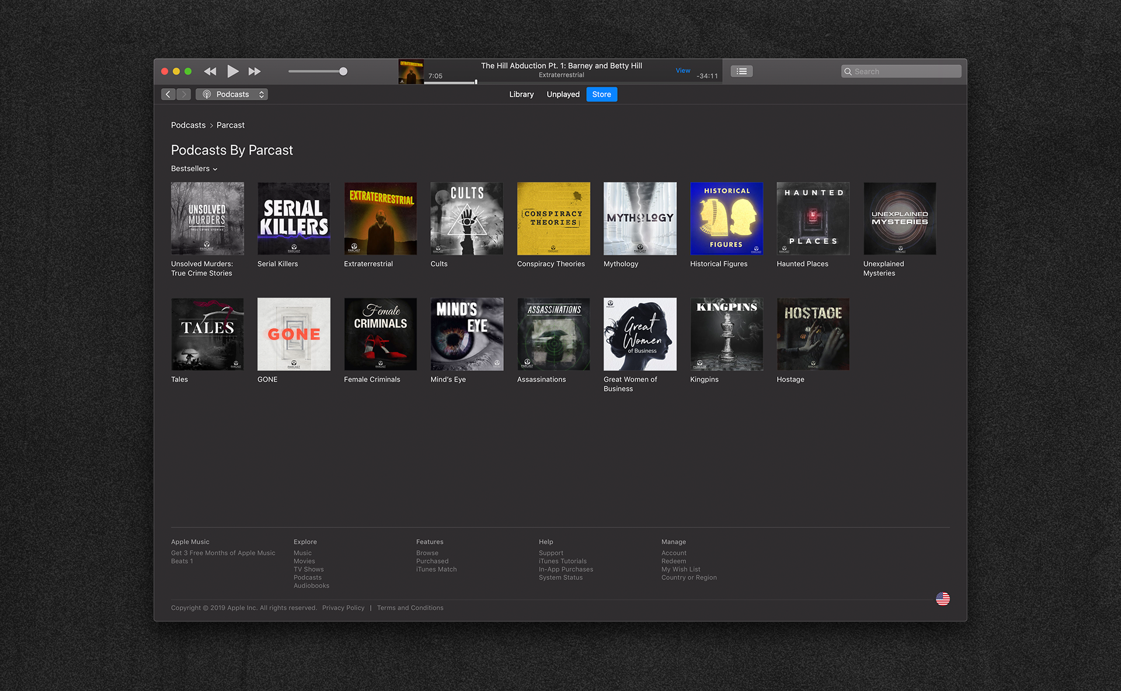Click the US flag region icon
Image resolution: width=1121 pixels, height=691 pixels.
942,599
